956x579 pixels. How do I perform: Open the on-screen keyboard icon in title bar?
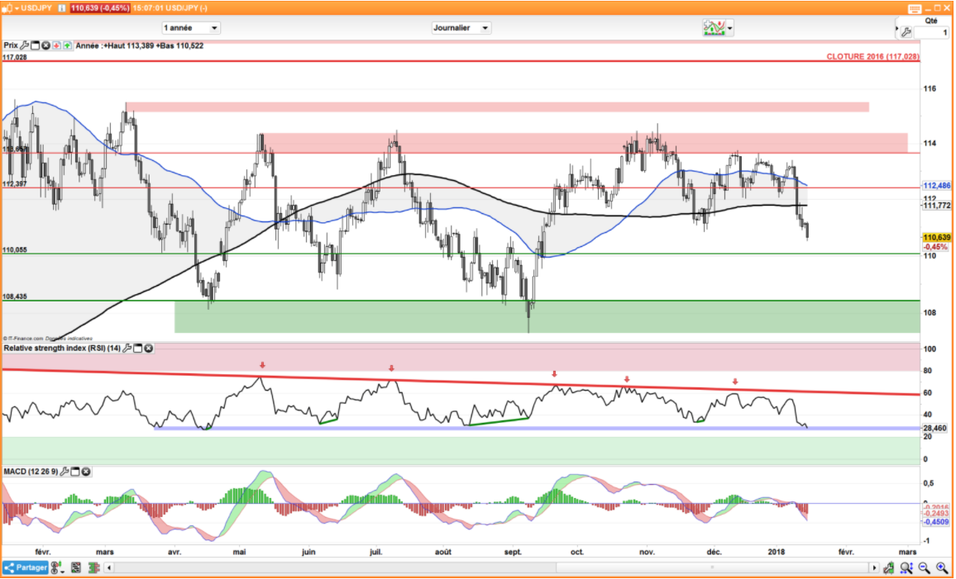915,8
